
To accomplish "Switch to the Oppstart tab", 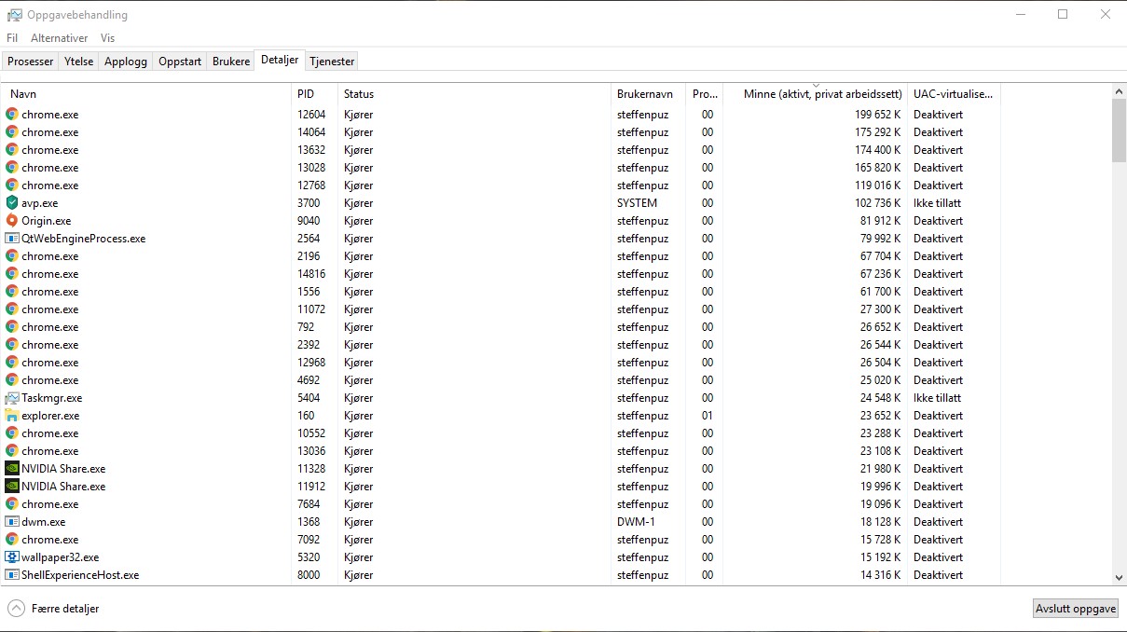I will 180,62.
